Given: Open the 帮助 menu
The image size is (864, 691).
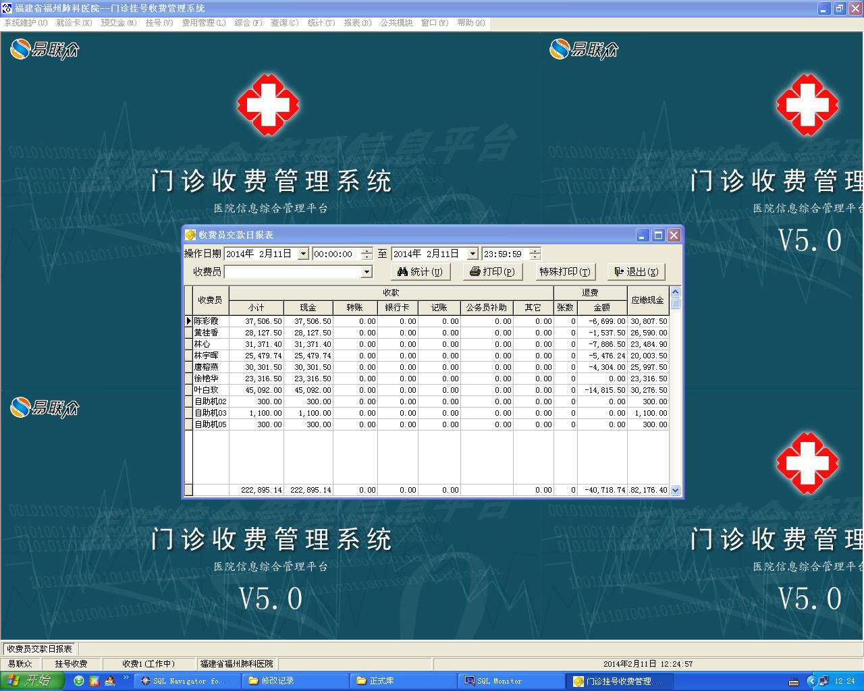Looking at the screenshot, I should click(x=470, y=23).
